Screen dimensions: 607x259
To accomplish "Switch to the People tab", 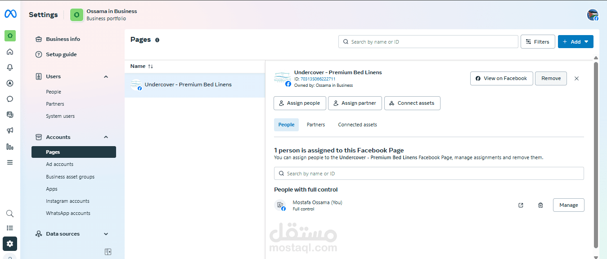I will click(286, 125).
